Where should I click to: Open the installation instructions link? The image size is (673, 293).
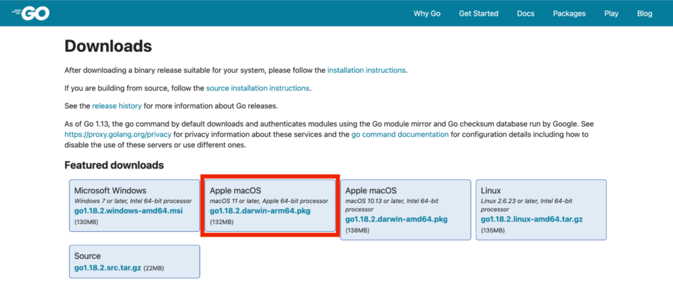click(x=366, y=70)
